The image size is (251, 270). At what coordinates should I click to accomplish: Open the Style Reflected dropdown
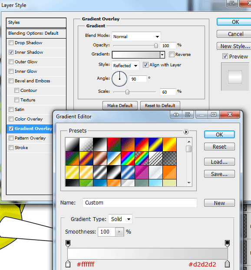(x=125, y=65)
